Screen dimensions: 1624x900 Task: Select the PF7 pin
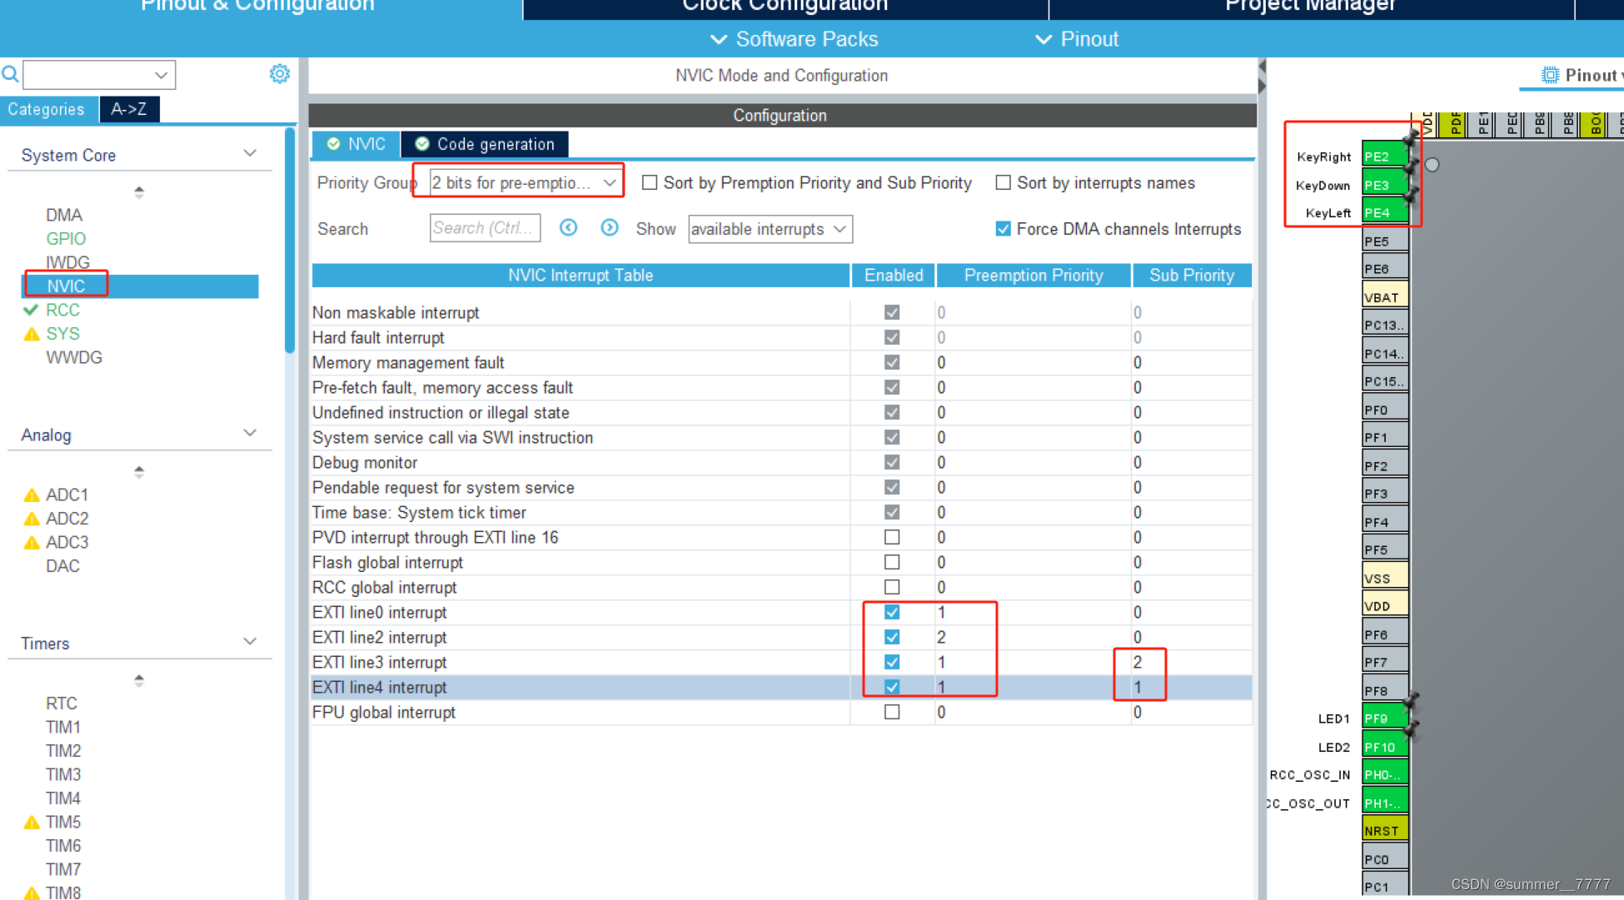[x=1385, y=662]
